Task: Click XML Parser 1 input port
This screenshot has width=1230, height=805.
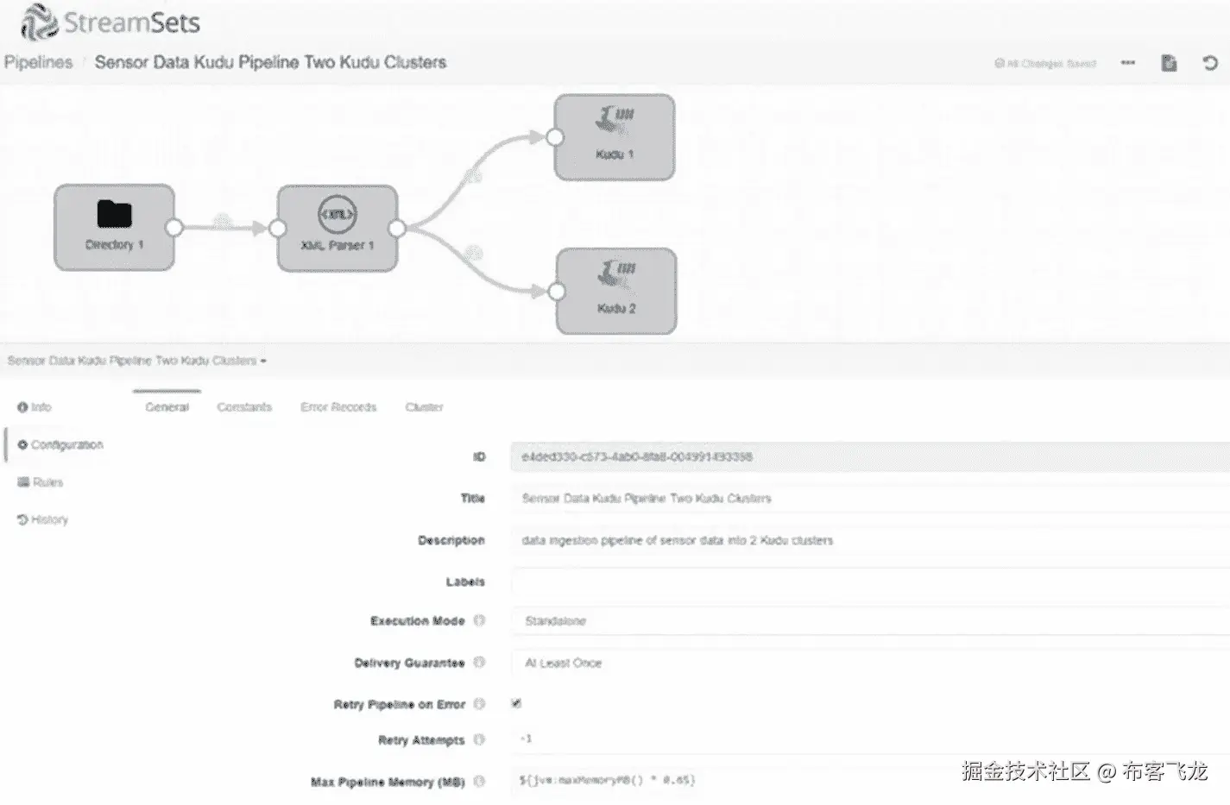Action: click(x=277, y=228)
